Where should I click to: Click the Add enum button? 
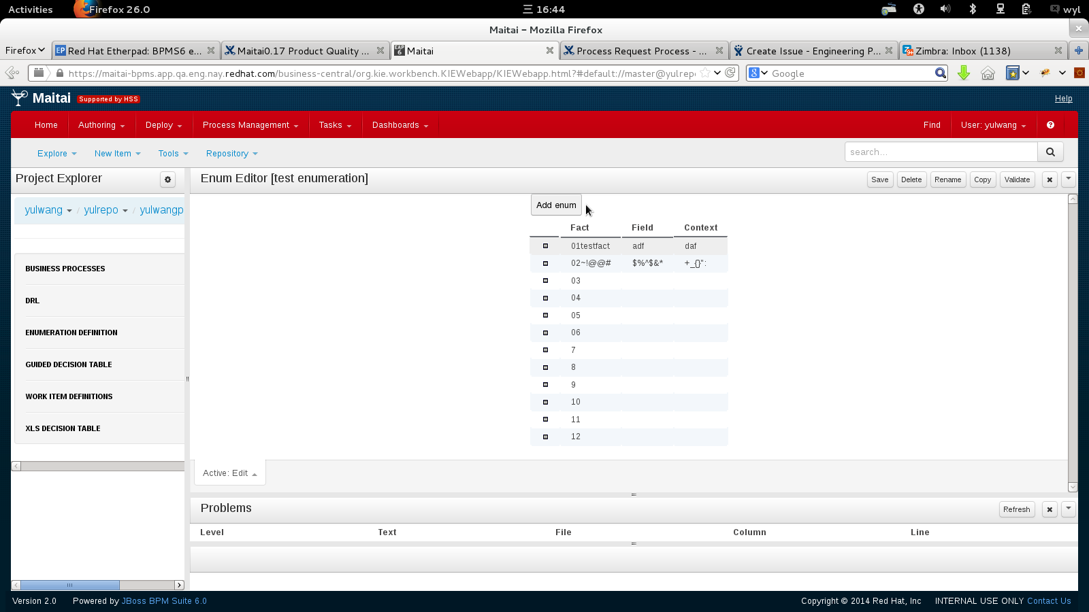click(556, 205)
